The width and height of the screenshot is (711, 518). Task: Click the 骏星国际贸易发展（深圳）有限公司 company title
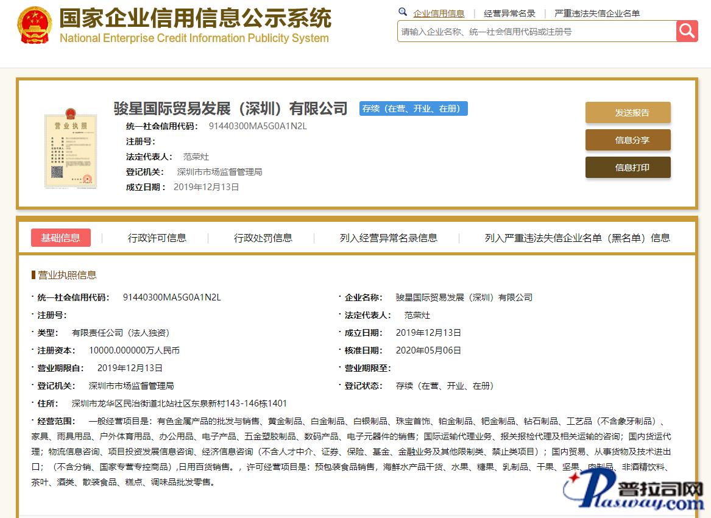230,108
